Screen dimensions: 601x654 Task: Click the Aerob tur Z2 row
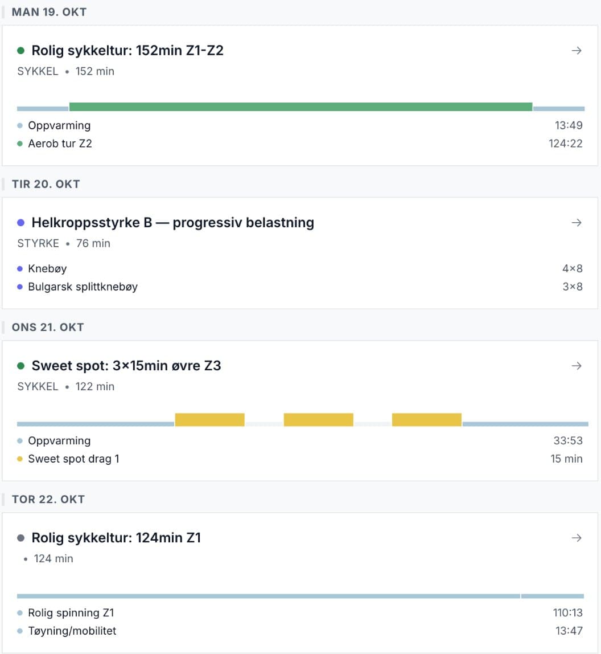pos(300,144)
